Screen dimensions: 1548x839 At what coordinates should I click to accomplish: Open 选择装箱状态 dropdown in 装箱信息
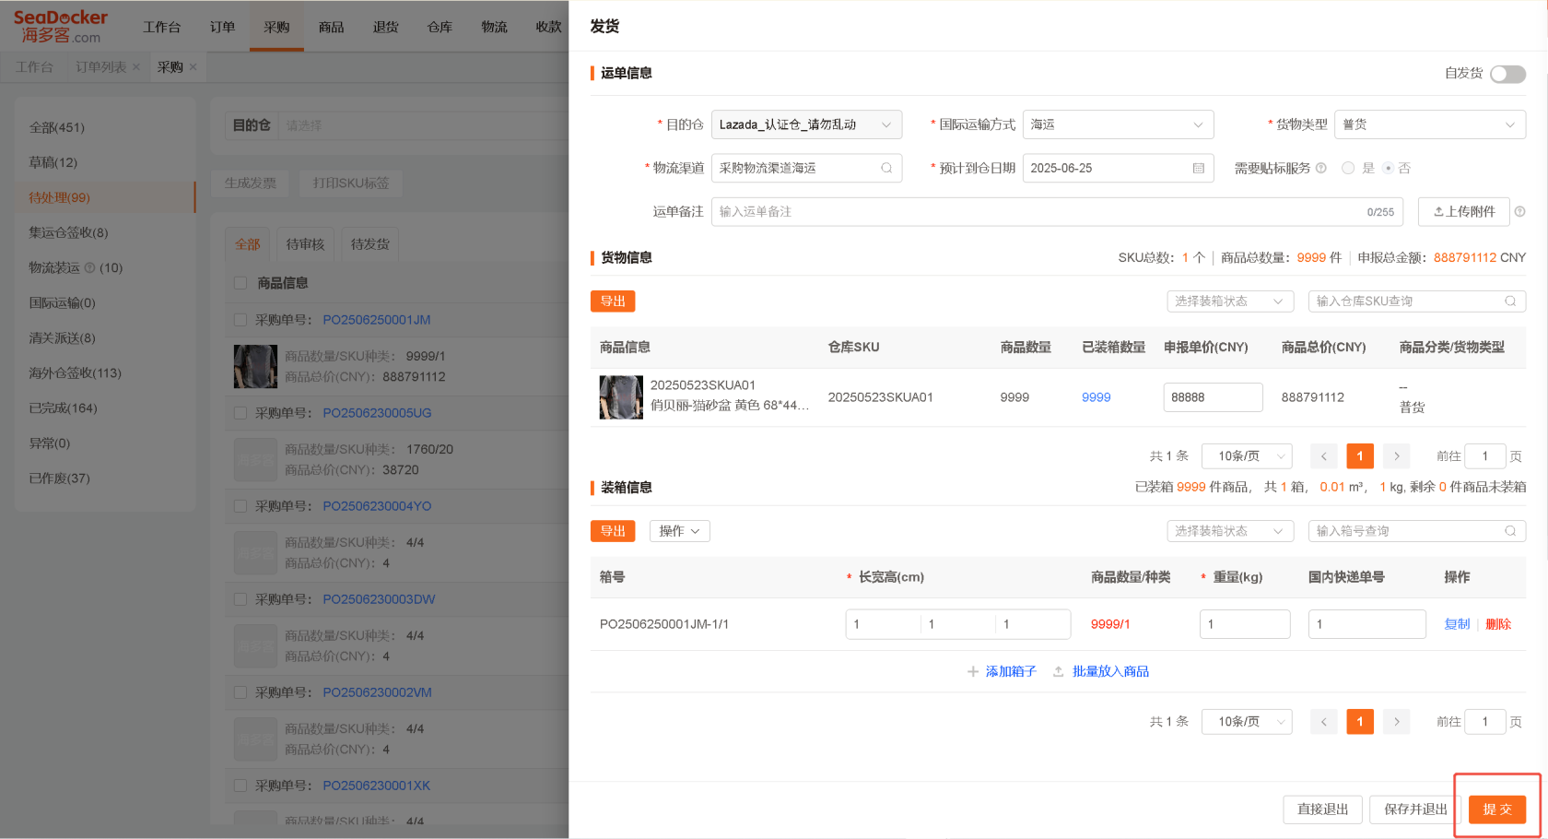tap(1229, 531)
